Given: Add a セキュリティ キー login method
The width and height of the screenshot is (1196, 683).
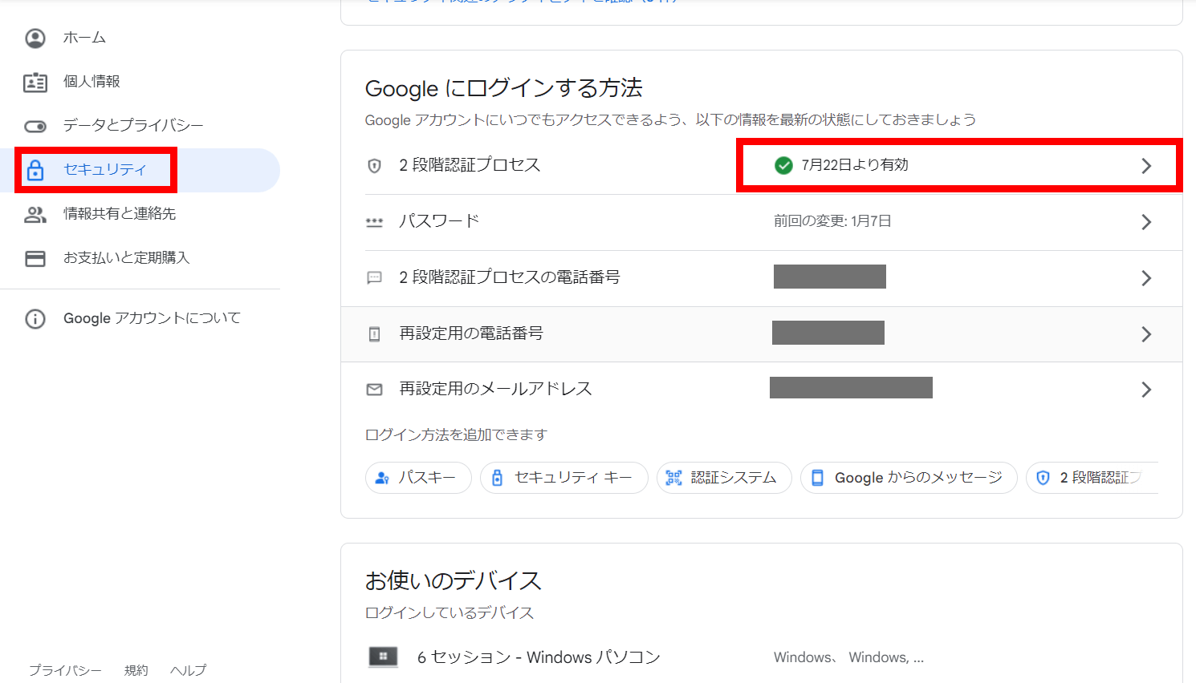Looking at the screenshot, I should (x=563, y=478).
